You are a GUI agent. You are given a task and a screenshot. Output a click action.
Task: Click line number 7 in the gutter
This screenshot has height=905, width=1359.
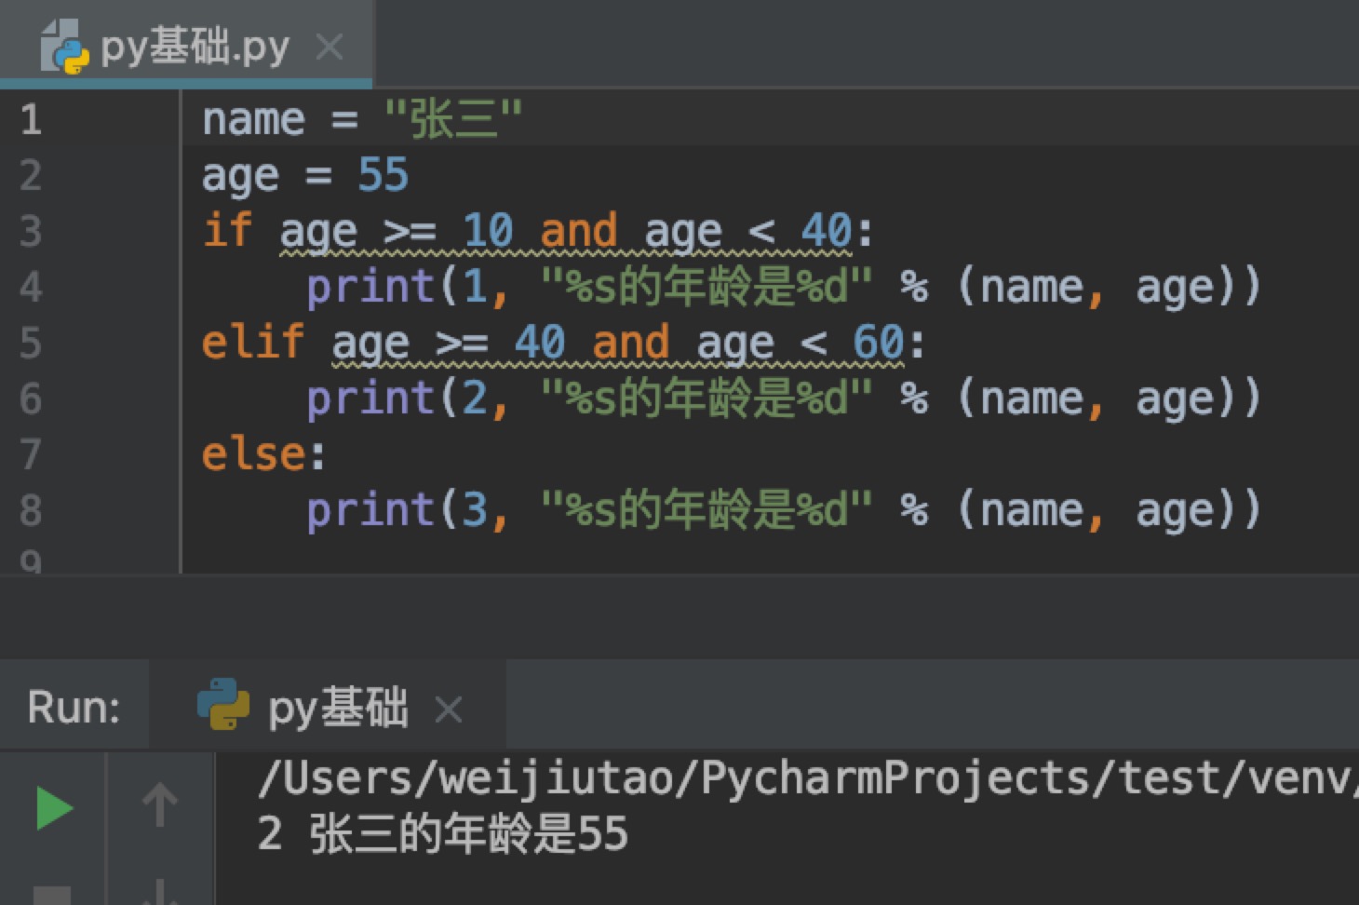31,454
